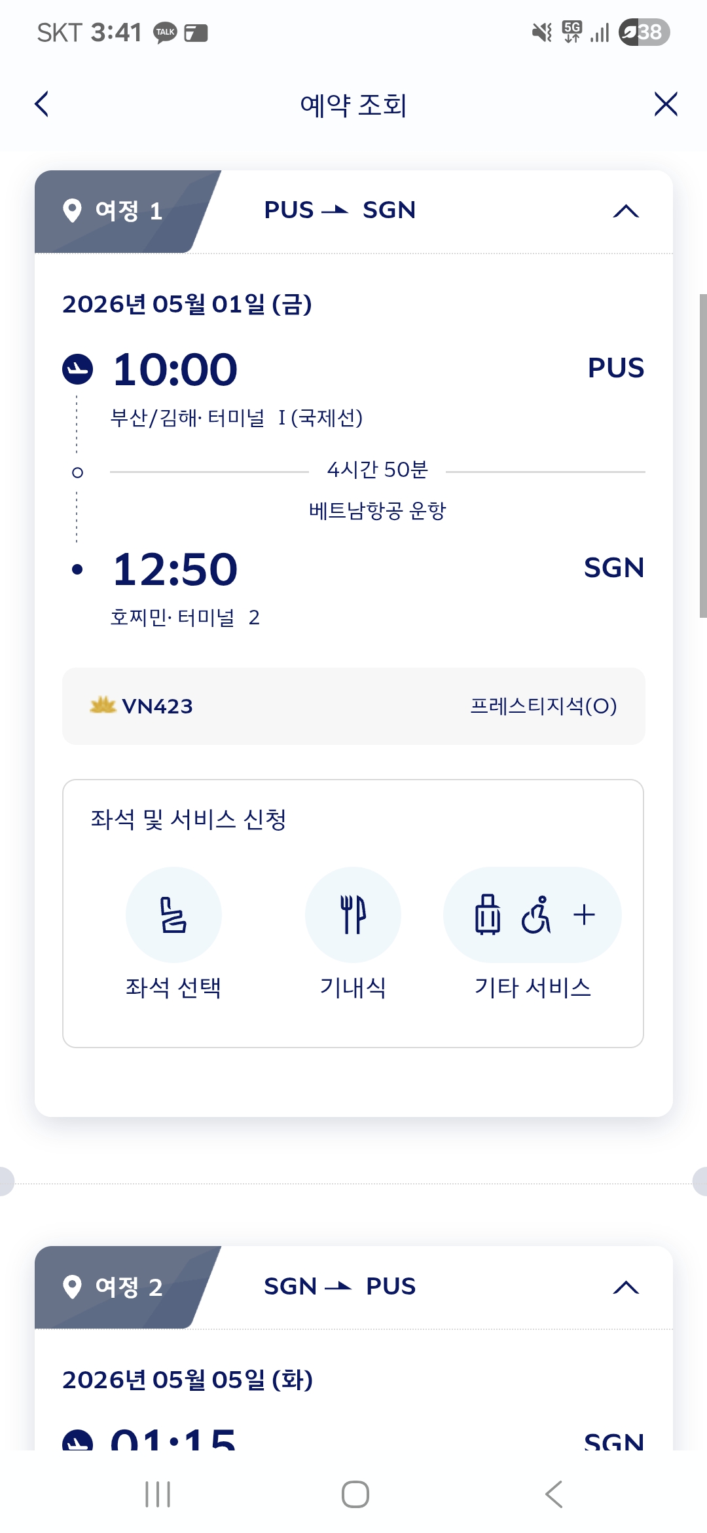707x1533 pixels.
Task: Tap the back arrow in header
Action: click(42, 104)
